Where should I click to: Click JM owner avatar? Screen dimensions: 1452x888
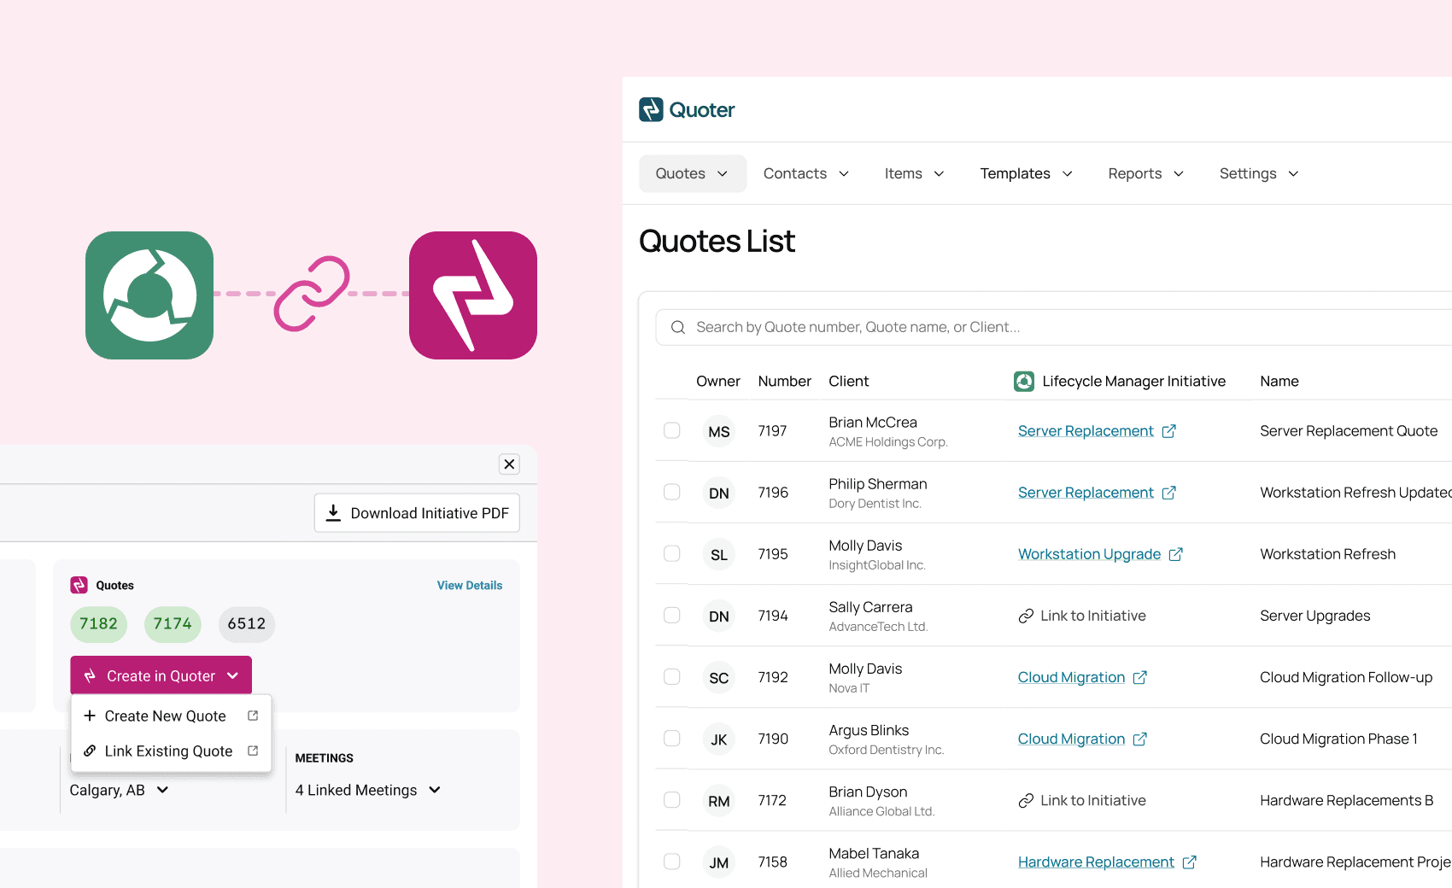[x=719, y=862]
